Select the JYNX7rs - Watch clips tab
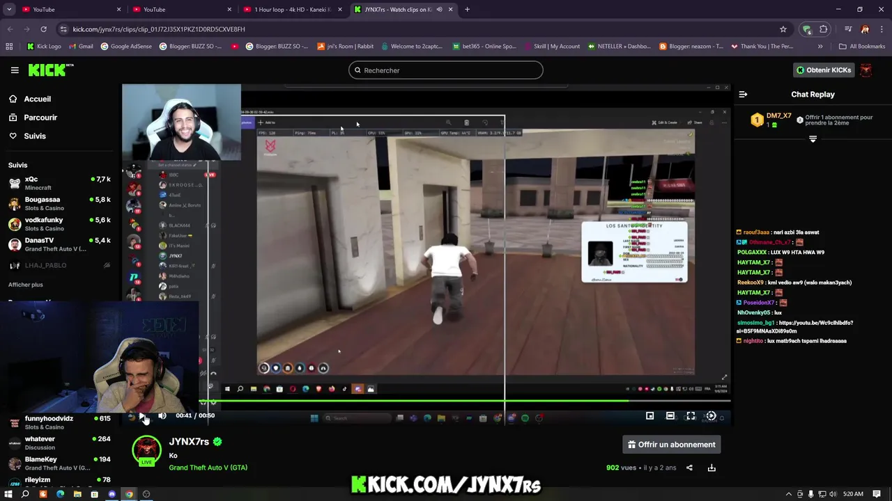The width and height of the screenshot is (892, 501). click(x=402, y=9)
